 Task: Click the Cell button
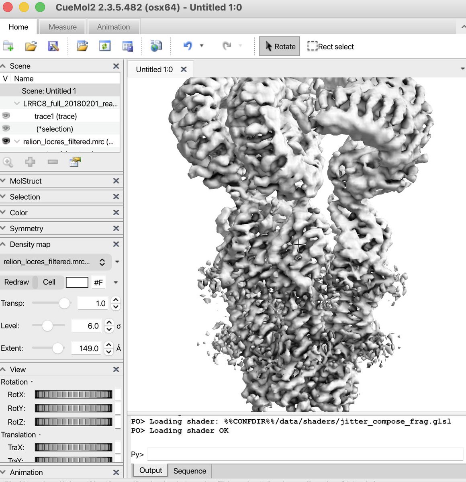(49, 282)
